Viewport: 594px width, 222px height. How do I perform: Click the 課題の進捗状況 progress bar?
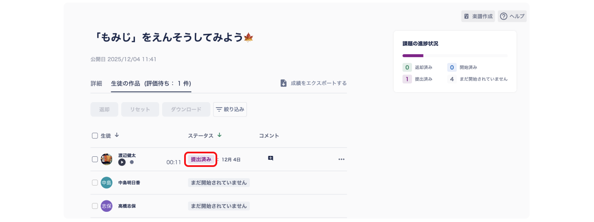pos(455,55)
